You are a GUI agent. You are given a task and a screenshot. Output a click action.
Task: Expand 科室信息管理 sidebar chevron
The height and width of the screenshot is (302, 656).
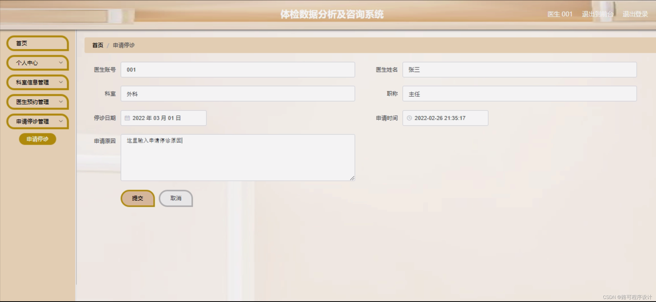pos(61,82)
